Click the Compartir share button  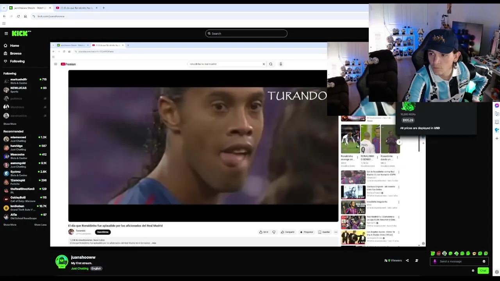287,232
